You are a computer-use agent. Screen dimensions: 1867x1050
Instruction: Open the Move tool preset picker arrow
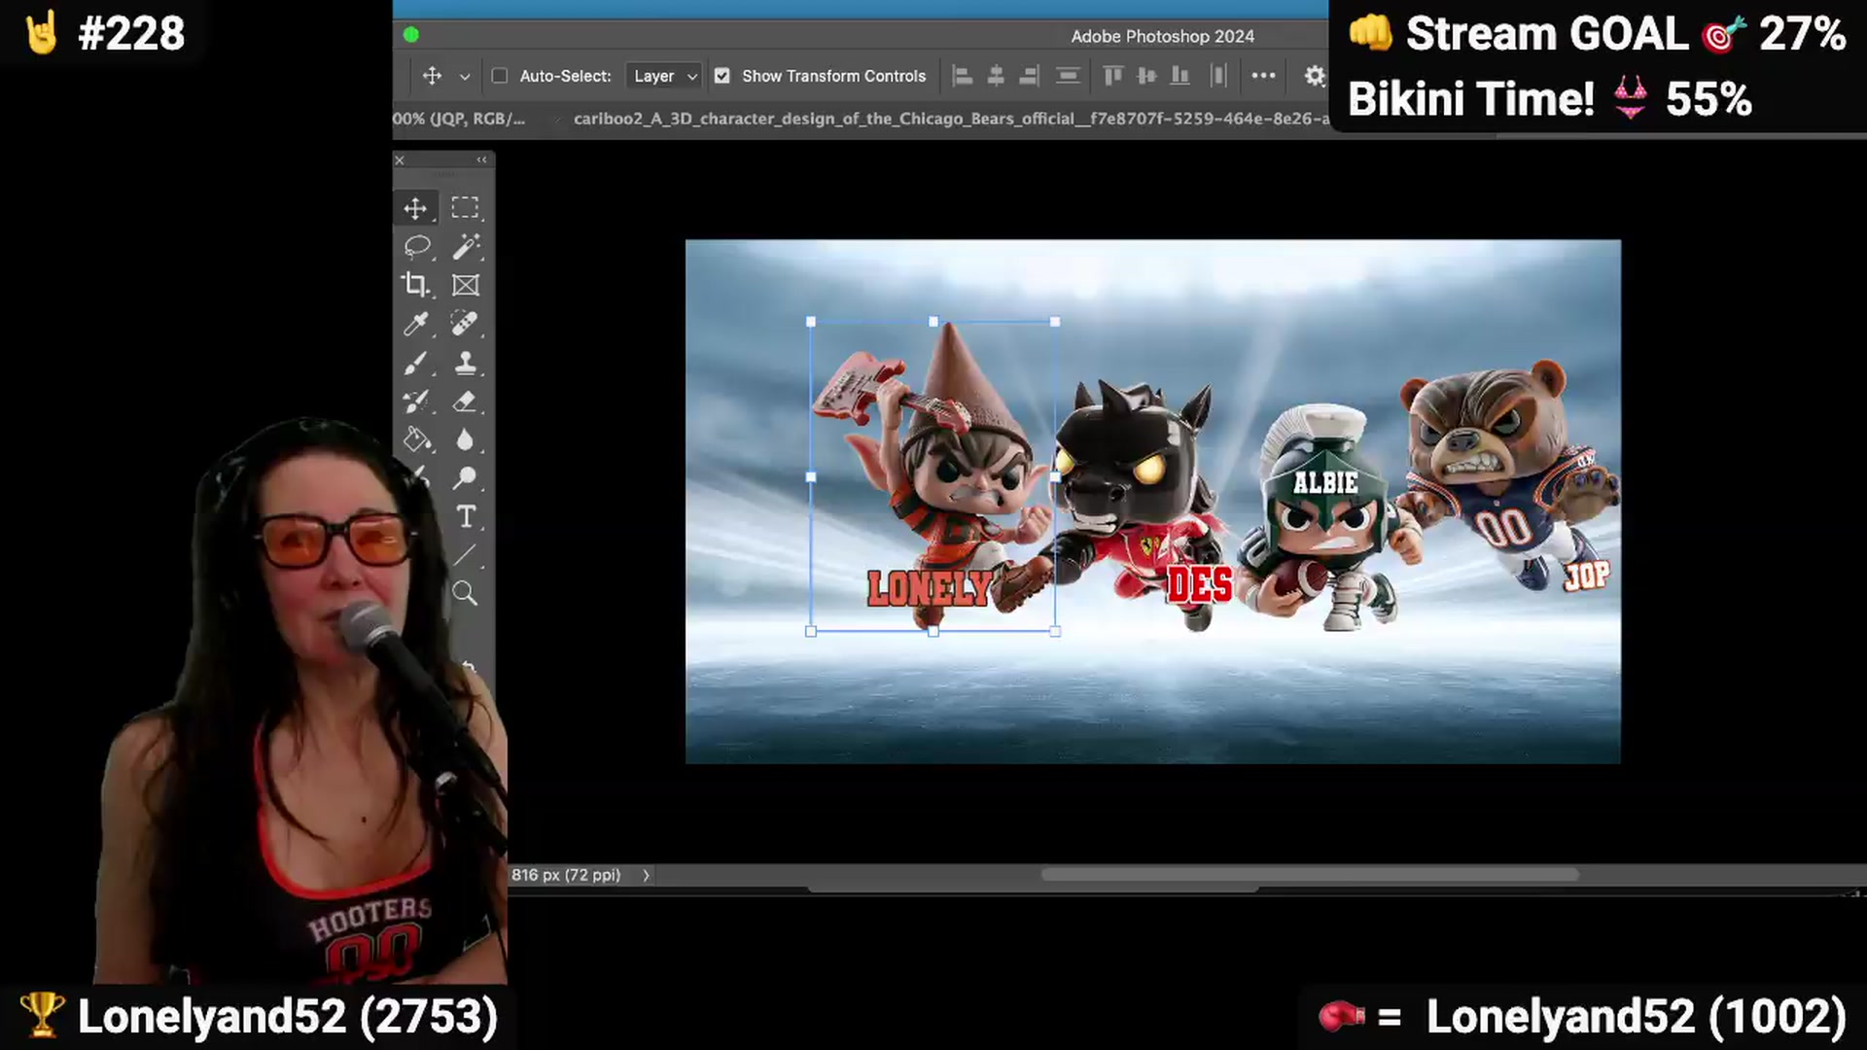point(465,77)
